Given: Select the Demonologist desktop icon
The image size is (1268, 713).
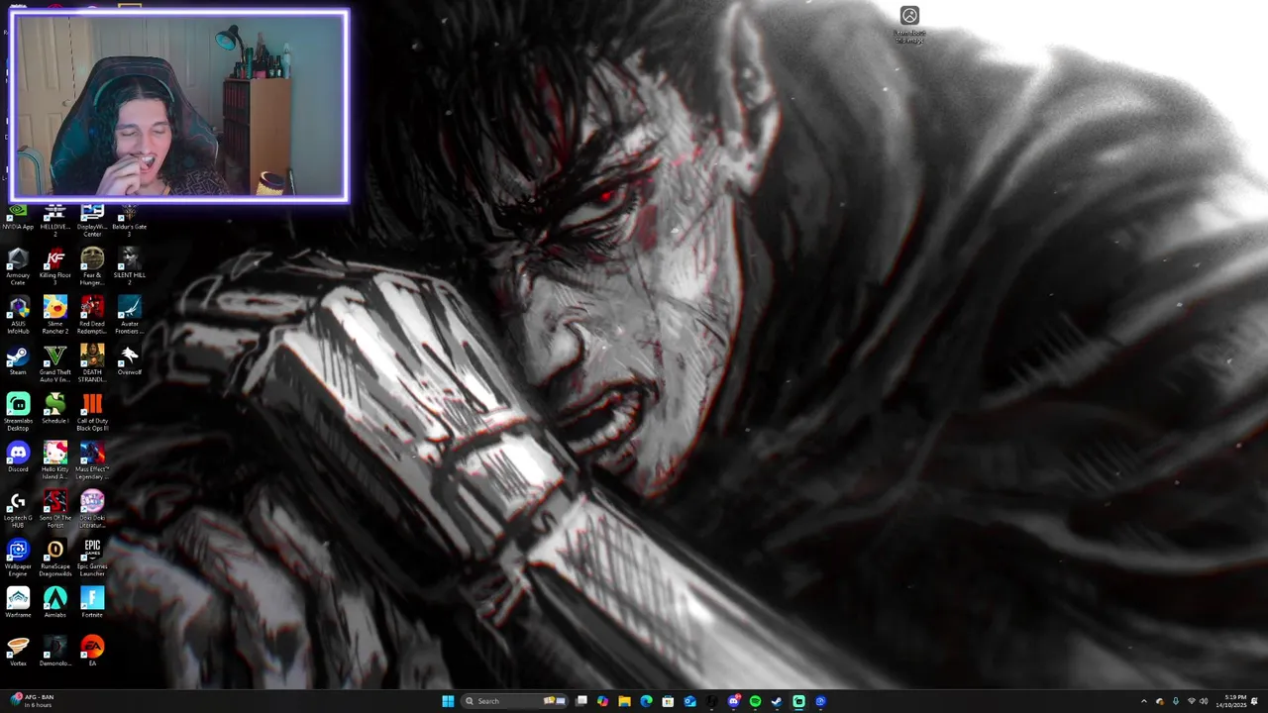Looking at the screenshot, I should pyautogui.click(x=54, y=653).
